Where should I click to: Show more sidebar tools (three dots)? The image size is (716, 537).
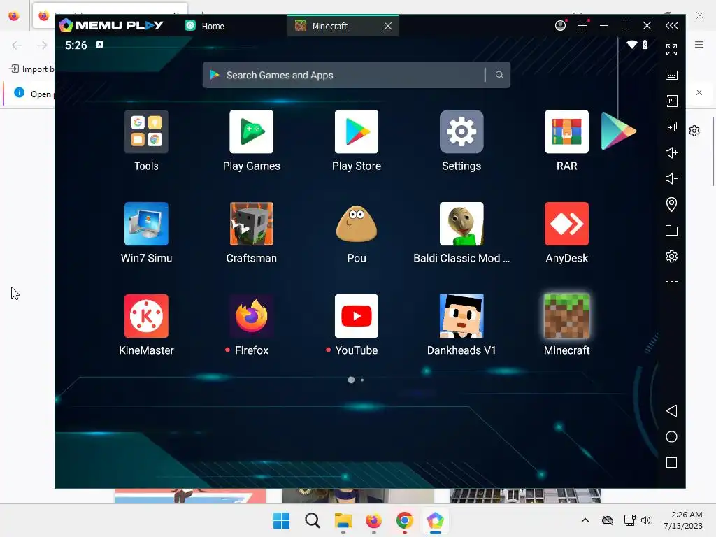click(671, 282)
